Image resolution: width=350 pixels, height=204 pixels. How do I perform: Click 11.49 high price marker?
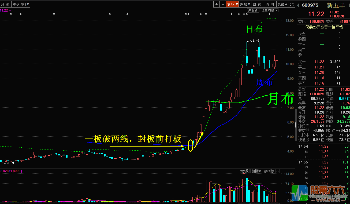point(255,41)
